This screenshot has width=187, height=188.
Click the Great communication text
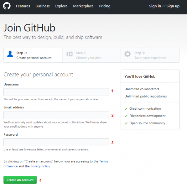tap(145, 108)
